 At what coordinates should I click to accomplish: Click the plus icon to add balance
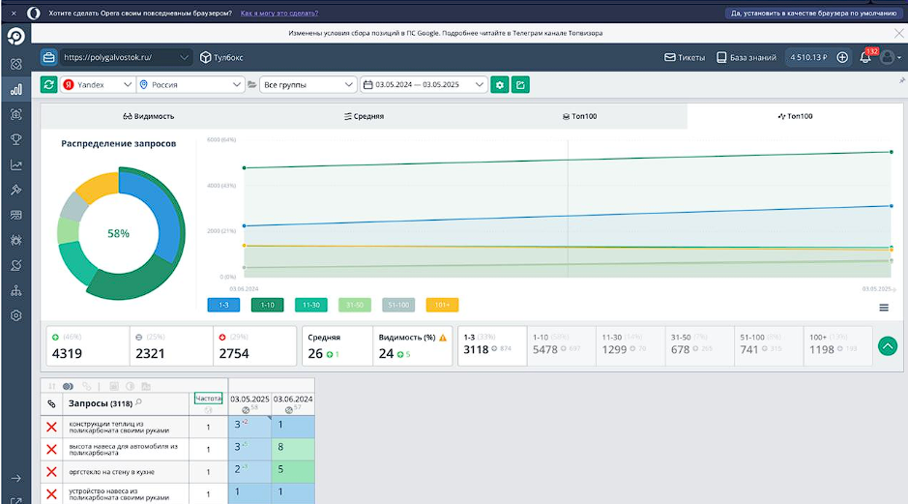click(x=842, y=57)
